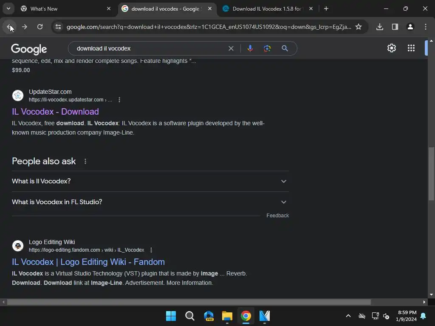Click the Google logo
The height and width of the screenshot is (326, 435).
point(29,49)
